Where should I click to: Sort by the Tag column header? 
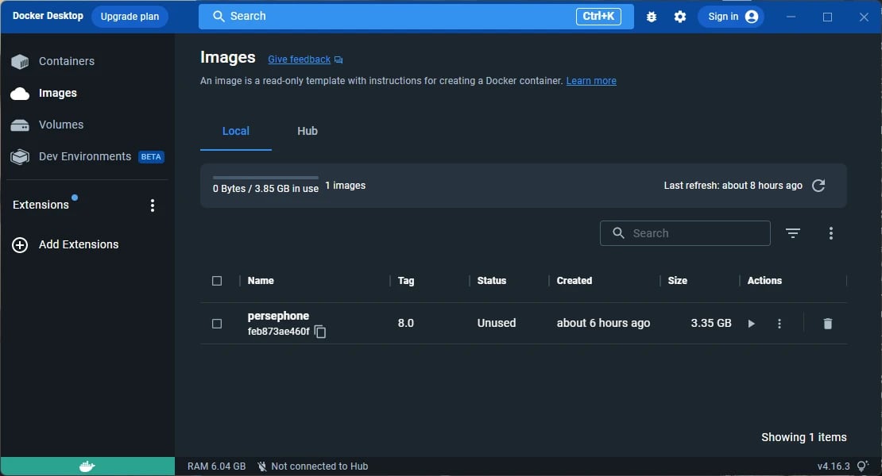click(405, 281)
